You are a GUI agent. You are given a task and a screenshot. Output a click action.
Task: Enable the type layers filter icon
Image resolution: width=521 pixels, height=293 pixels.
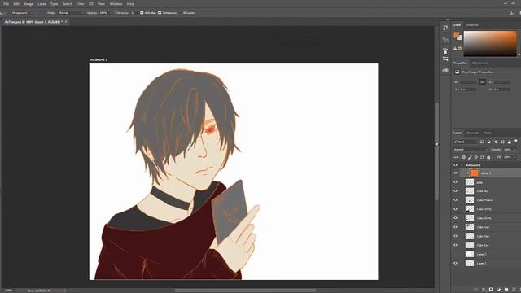[x=496, y=142]
